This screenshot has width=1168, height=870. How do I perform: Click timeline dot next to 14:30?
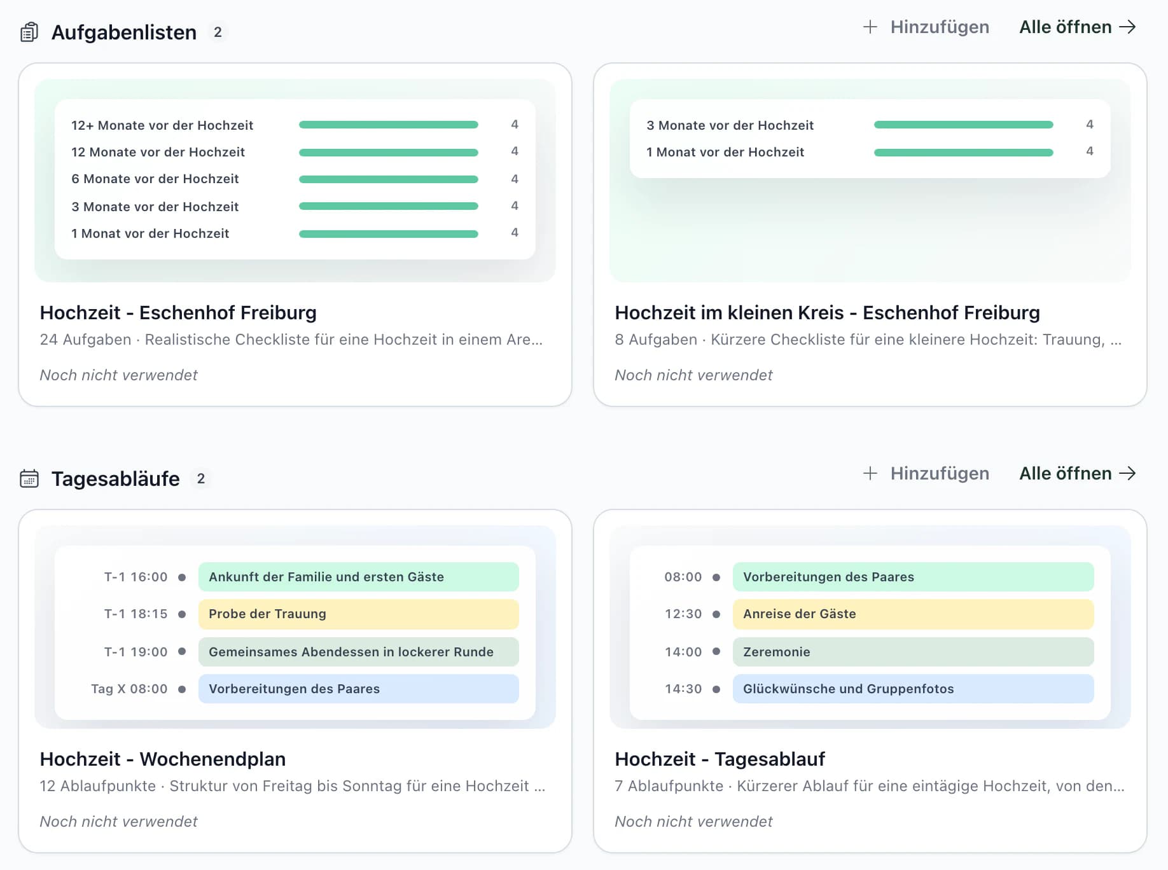pos(716,689)
